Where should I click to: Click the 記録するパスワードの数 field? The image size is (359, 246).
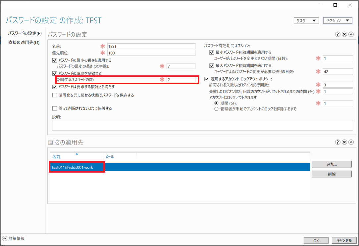(181, 80)
